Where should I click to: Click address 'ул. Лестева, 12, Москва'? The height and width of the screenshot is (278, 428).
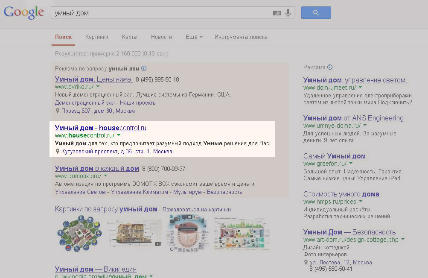click(341, 263)
